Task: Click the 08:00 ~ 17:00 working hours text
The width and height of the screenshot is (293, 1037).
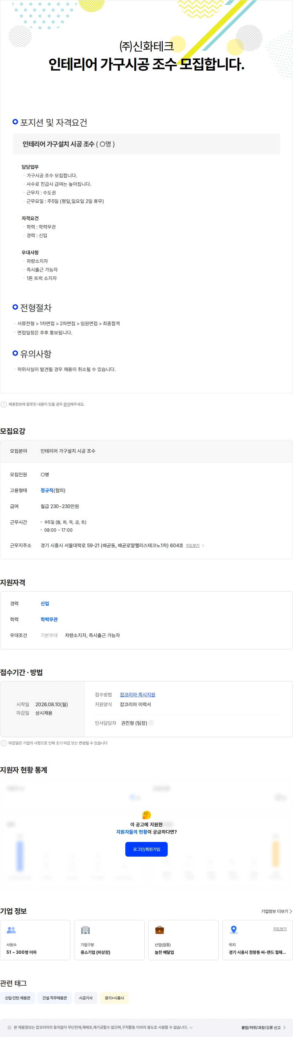Action: pos(58,530)
